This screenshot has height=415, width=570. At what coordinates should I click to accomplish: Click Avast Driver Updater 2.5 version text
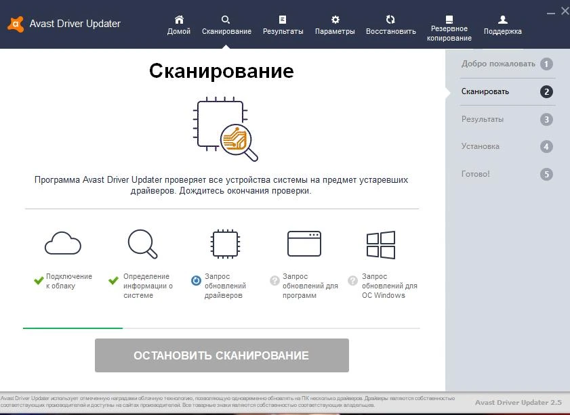(518, 402)
